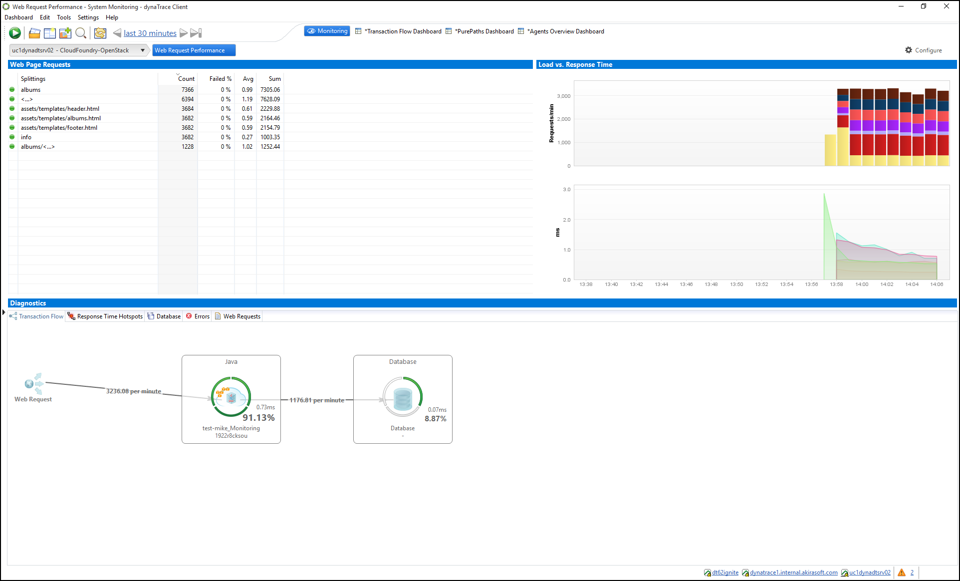Click the uc1dynadtsrv02 status bar link
Viewport: 960px width, 581px height.
pos(870,573)
